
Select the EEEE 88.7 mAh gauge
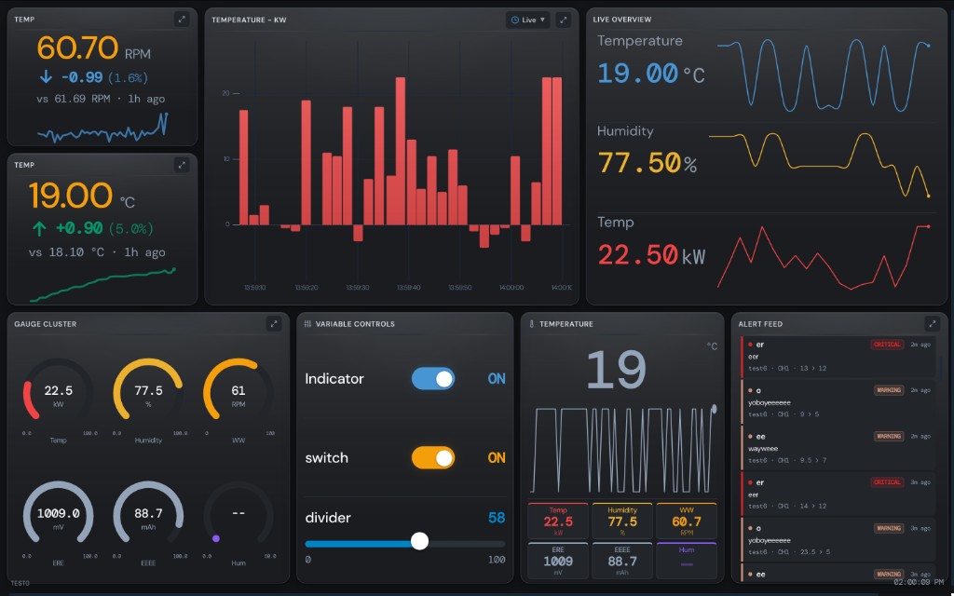tap(148, 523)
